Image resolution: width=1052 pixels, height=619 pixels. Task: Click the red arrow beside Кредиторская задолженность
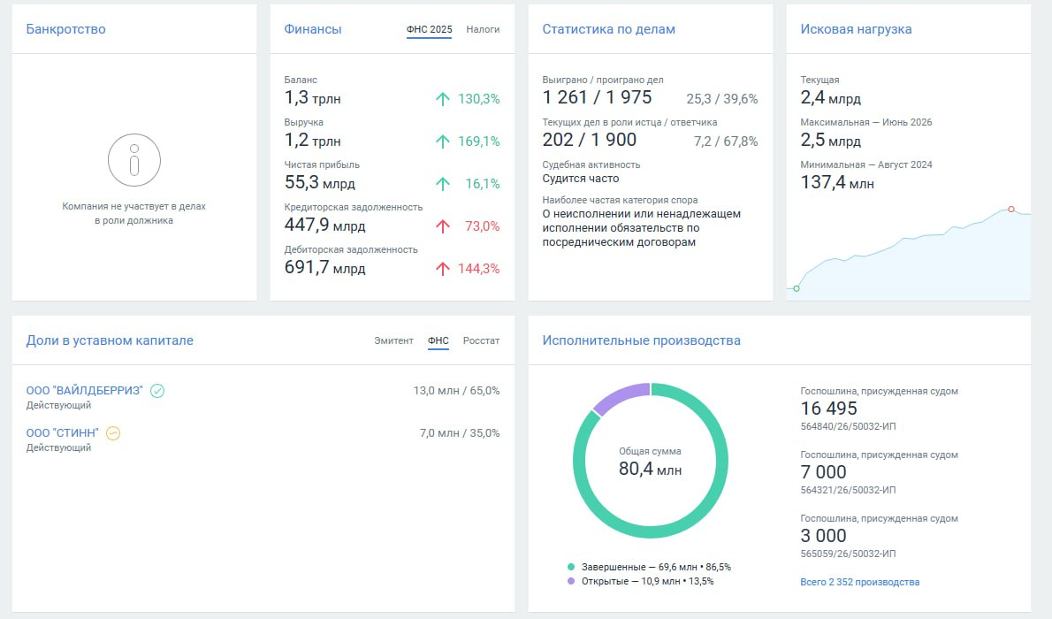tap(442, 226)
